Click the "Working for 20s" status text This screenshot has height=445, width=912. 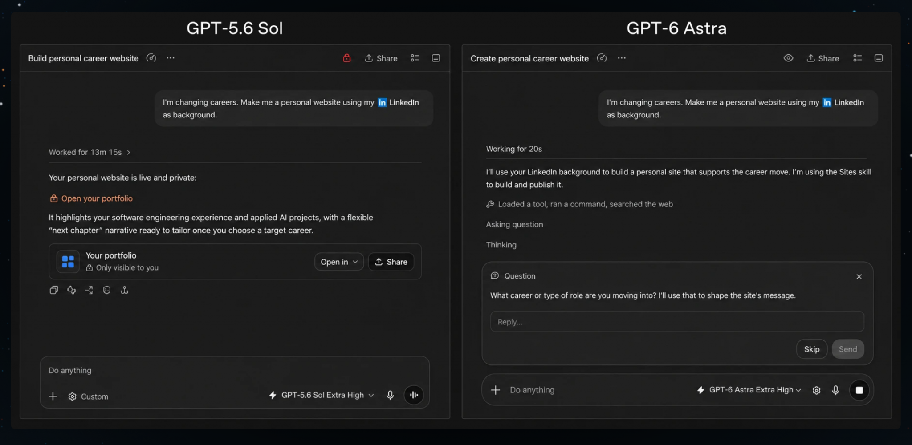pyautogui.click(x=514, y=149)
